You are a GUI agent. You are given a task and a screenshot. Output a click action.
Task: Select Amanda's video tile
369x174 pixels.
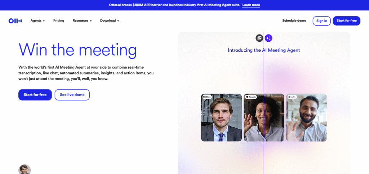coord(264,118)
